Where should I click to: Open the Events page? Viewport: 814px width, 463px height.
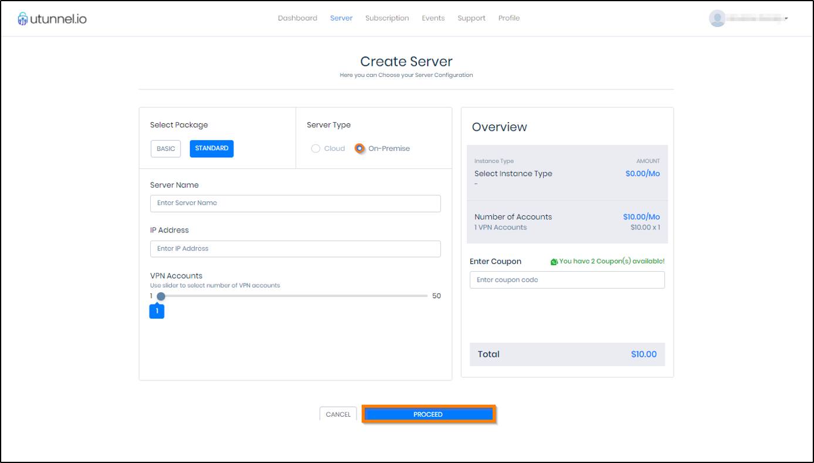[x=433, y=18]
